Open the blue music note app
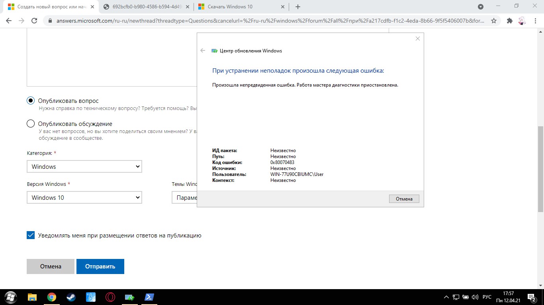This screenshot has height=305, width=544. [x=91, y=297]
